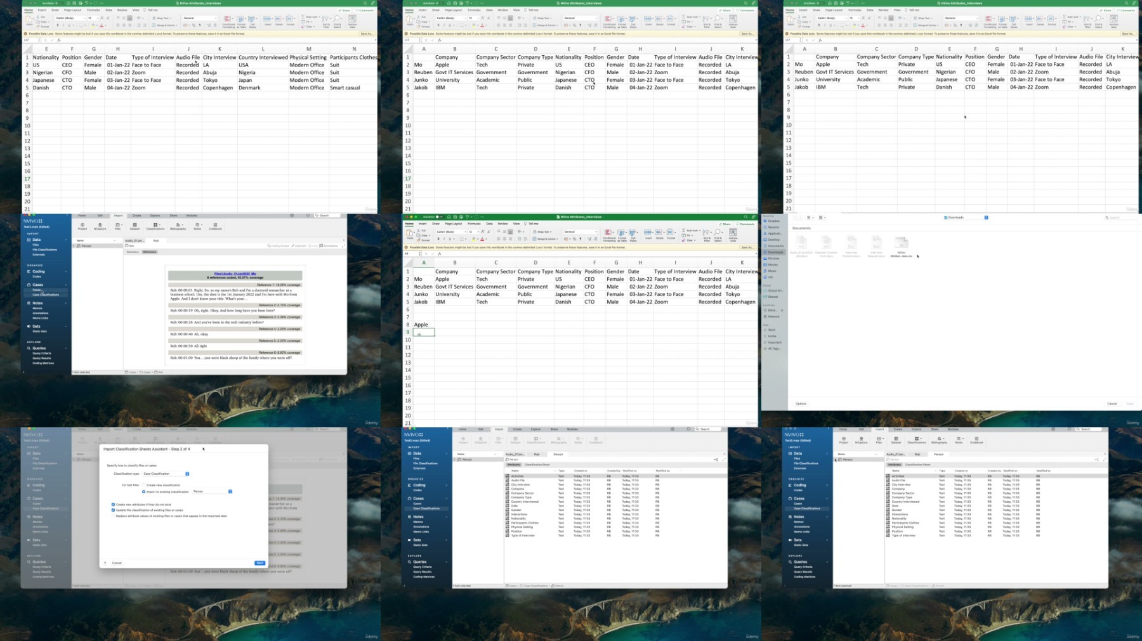Open Dropbox in the file dialog sidebar

pyautogui.click(x=773, y=221)
